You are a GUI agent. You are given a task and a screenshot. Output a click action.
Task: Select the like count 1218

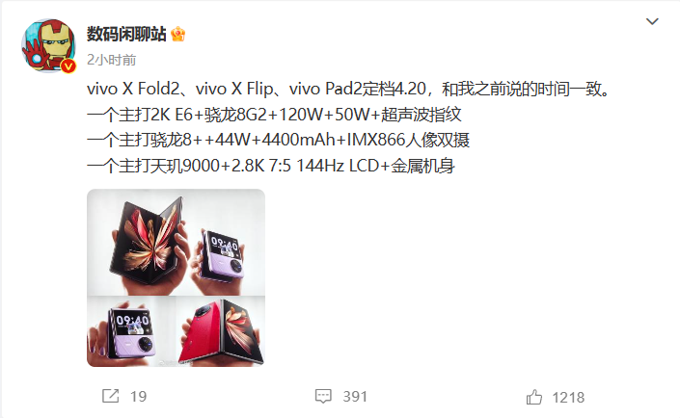pyautogui.click(x=568, y=397)
